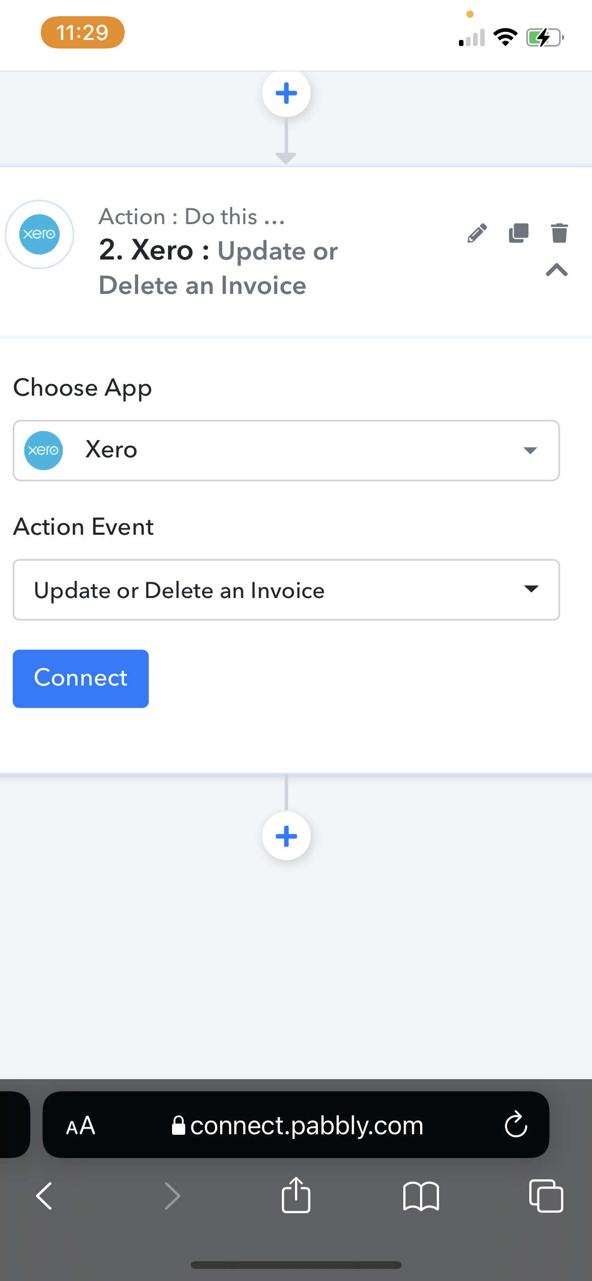Show all Safari tabs
Image resolution: width=592 pixels, height=1281 pixels.
pyautogui.click(x=545, y=1196)
